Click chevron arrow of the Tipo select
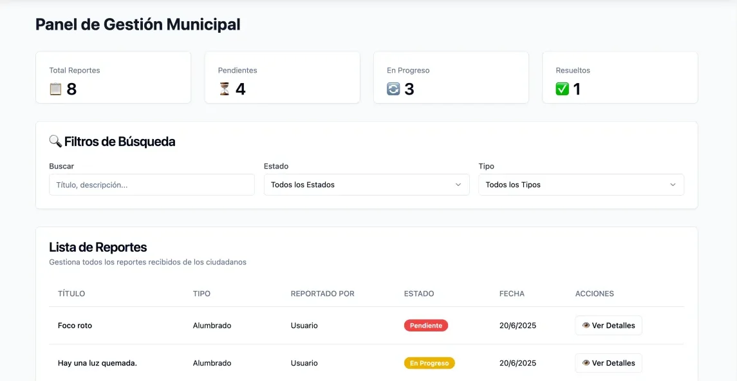 pos(673,185)
